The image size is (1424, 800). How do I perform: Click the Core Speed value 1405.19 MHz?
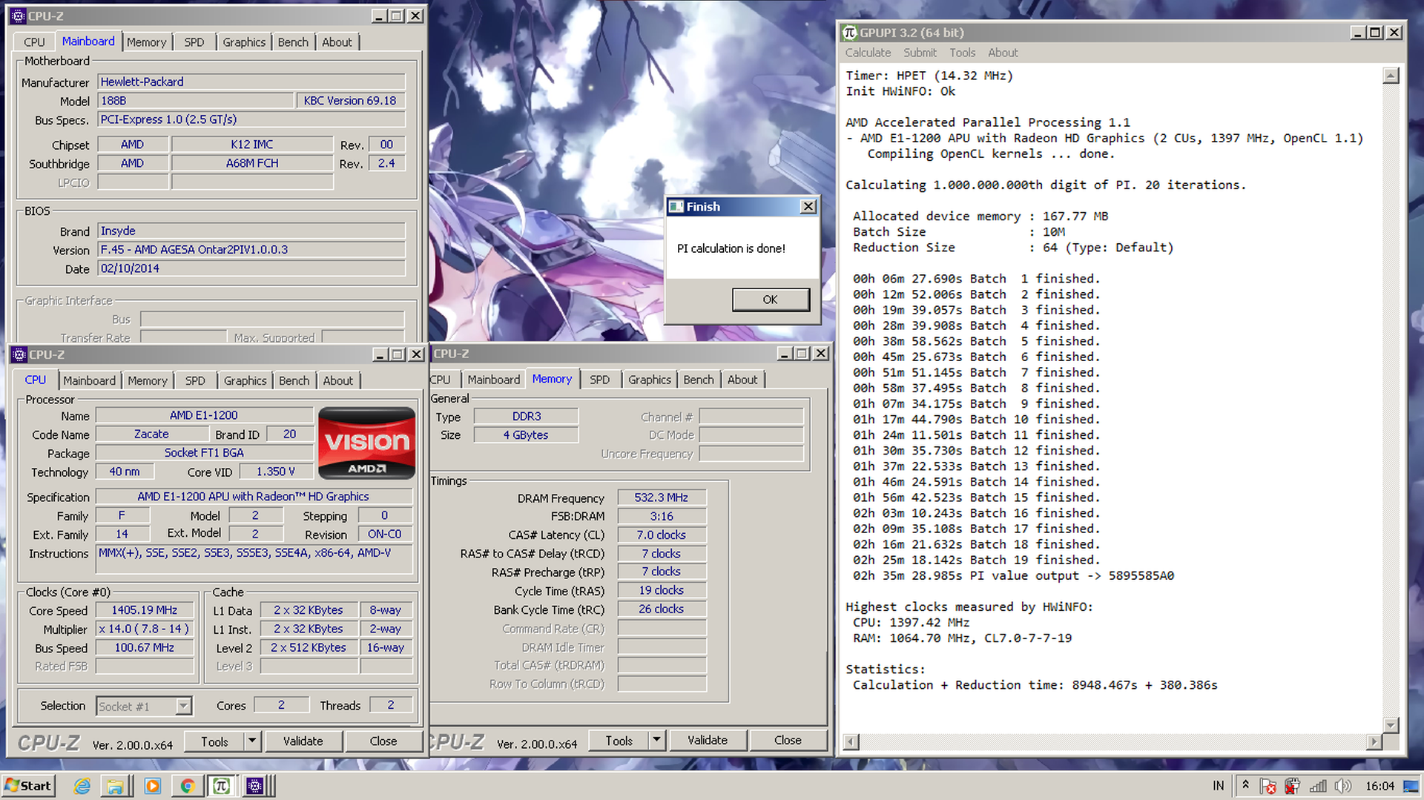tap(145, 610)
